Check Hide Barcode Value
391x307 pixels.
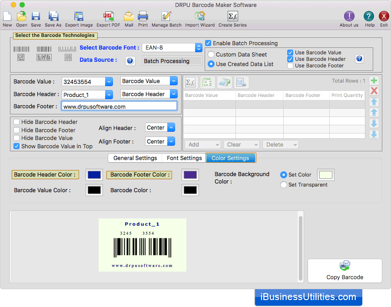(x=17, y=138)
